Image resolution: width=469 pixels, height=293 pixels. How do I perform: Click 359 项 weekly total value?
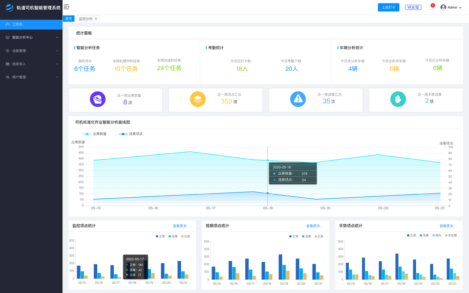coord(229,102)
